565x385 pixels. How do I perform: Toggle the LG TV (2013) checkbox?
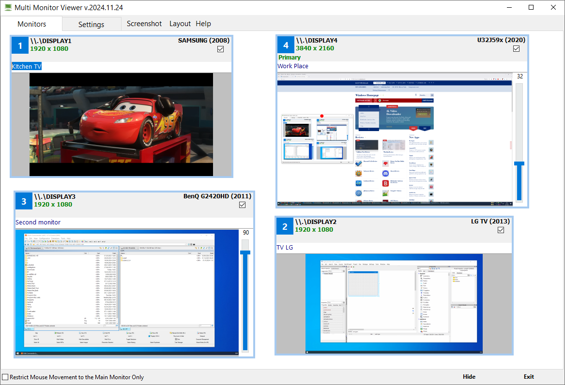tap(501, 230)
